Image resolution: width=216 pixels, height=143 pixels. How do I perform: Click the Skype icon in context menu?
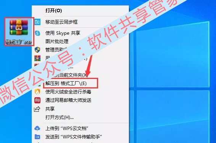37,33
